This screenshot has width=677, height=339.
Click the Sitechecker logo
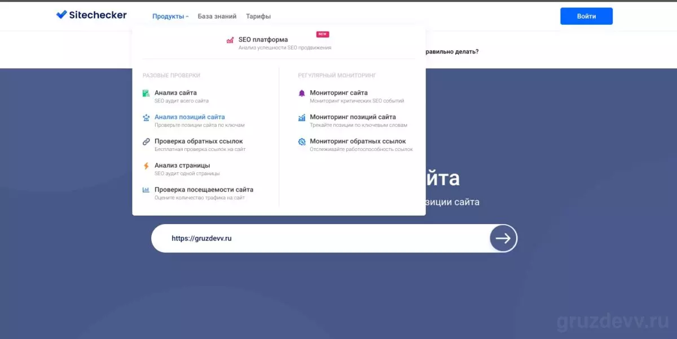coord(91,15)
